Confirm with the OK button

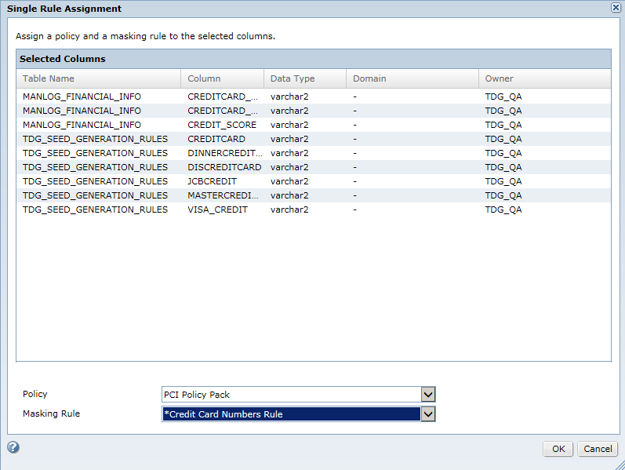(558, 449)
